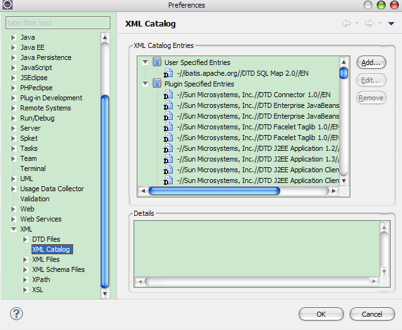
Task: Click the back navigation arrow icon
Action: tap(346, 24)
